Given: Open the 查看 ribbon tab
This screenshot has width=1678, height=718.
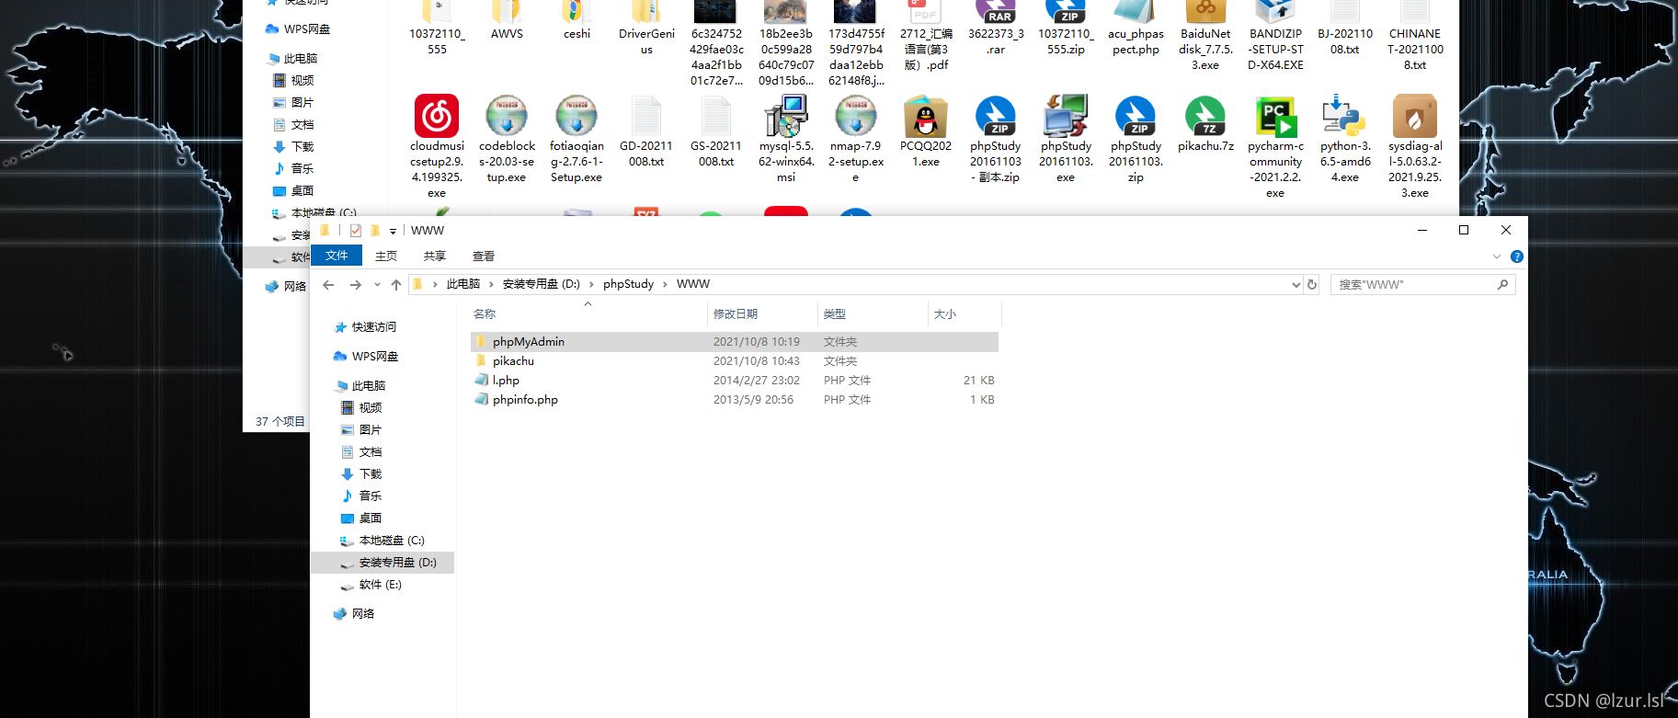Looking at the screenshot, I should tap(484, 256).
